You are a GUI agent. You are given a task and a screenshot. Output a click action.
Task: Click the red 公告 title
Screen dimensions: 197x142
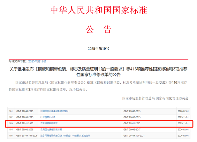(98, 29)
